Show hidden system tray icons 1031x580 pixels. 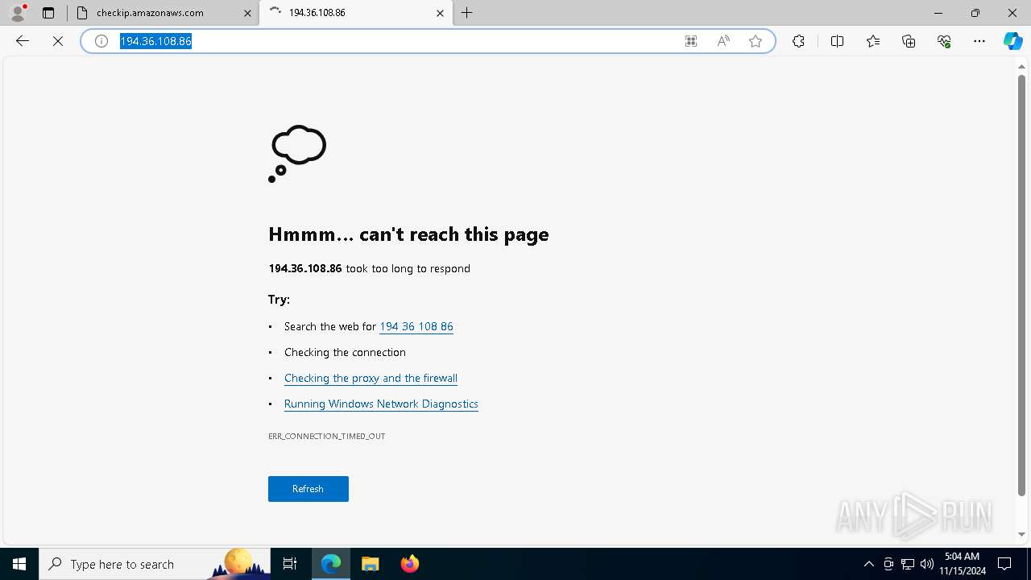click(868, 564)
